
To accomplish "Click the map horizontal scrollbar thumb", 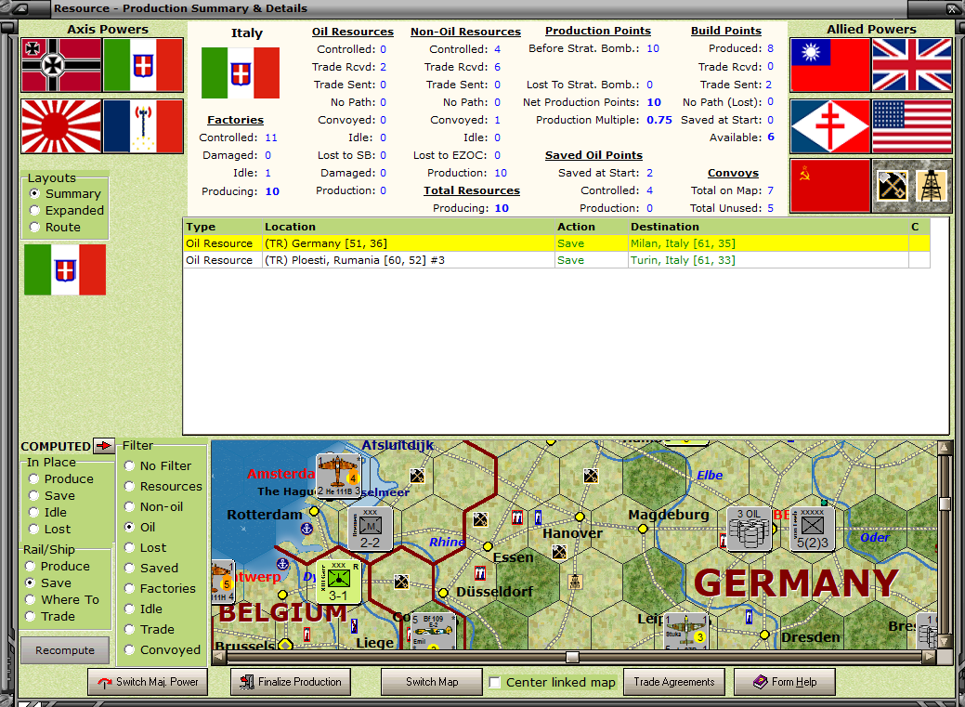I will click(x=572, y=657).
